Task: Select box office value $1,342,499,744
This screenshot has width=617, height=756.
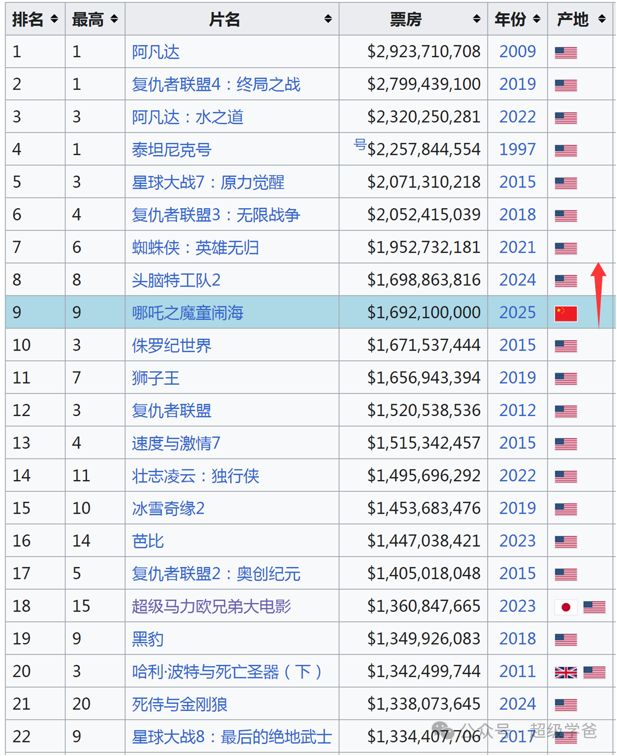Action: point(424,671)
